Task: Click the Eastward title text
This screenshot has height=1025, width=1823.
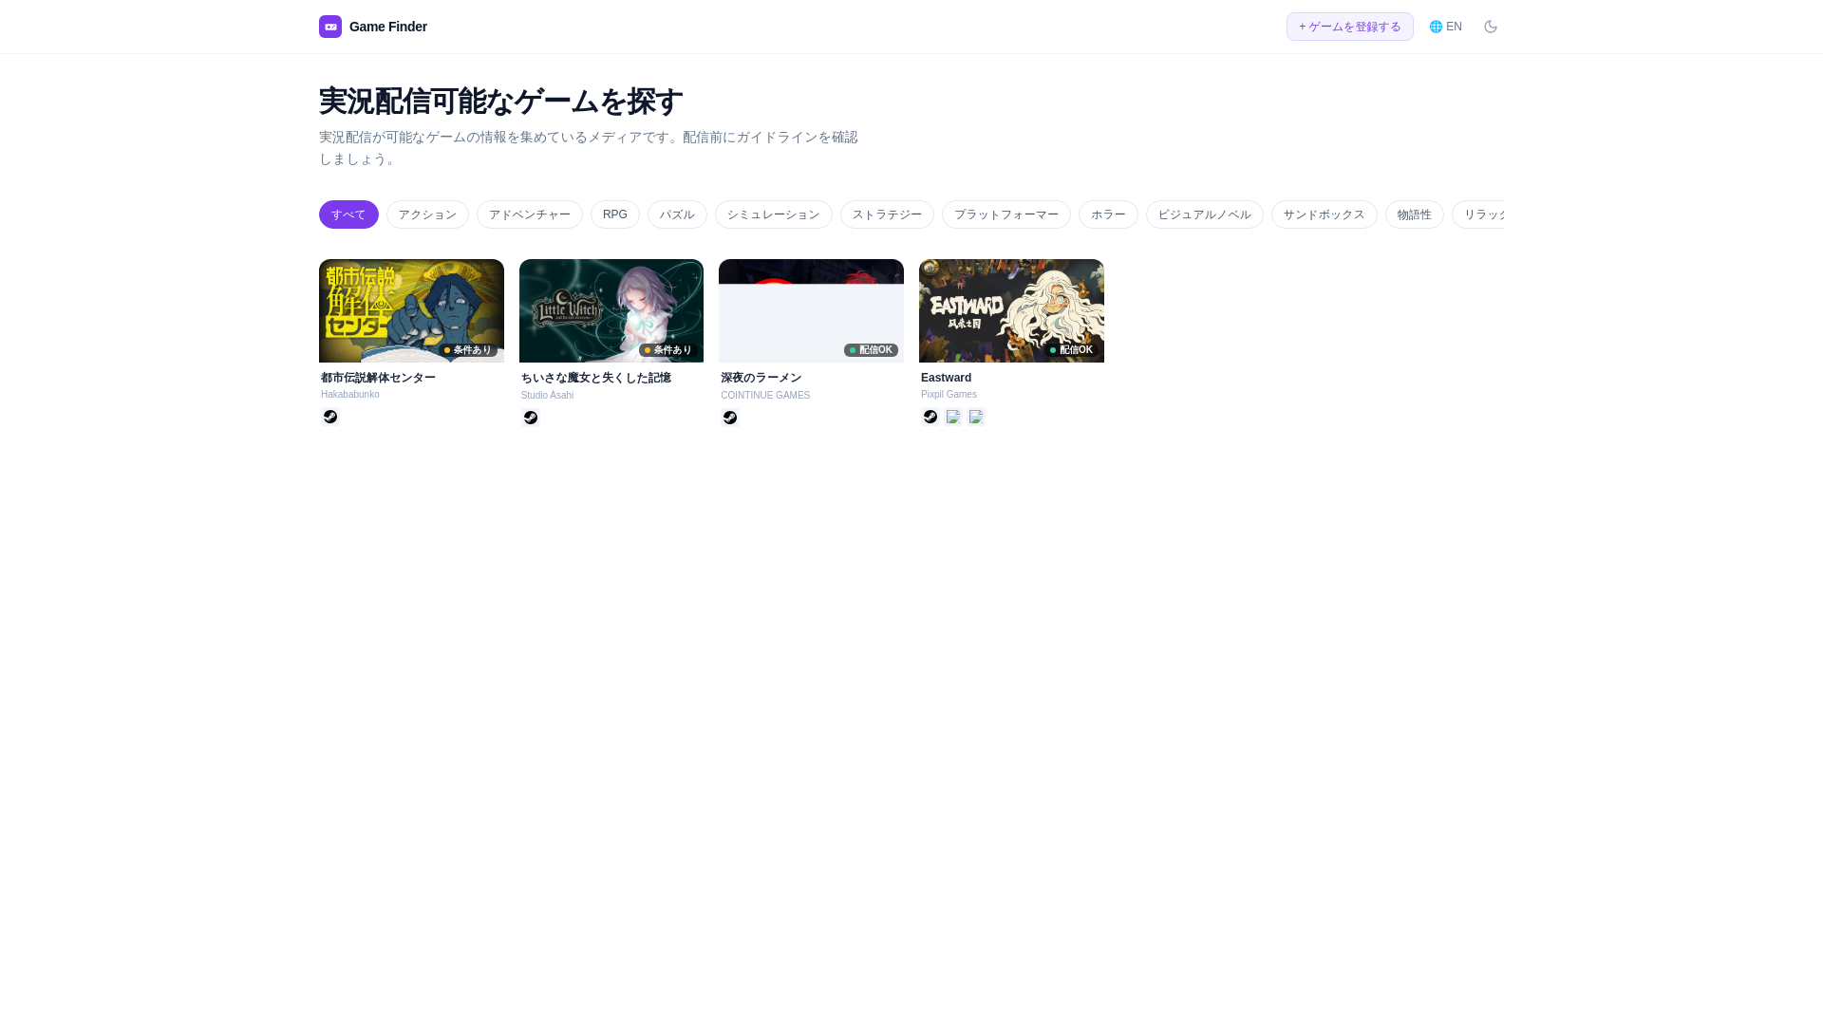Action: (x=946, y=378)
